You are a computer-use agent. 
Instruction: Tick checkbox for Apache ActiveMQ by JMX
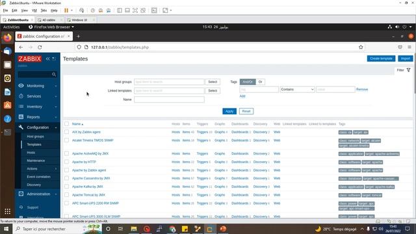(x=66, y=153)
